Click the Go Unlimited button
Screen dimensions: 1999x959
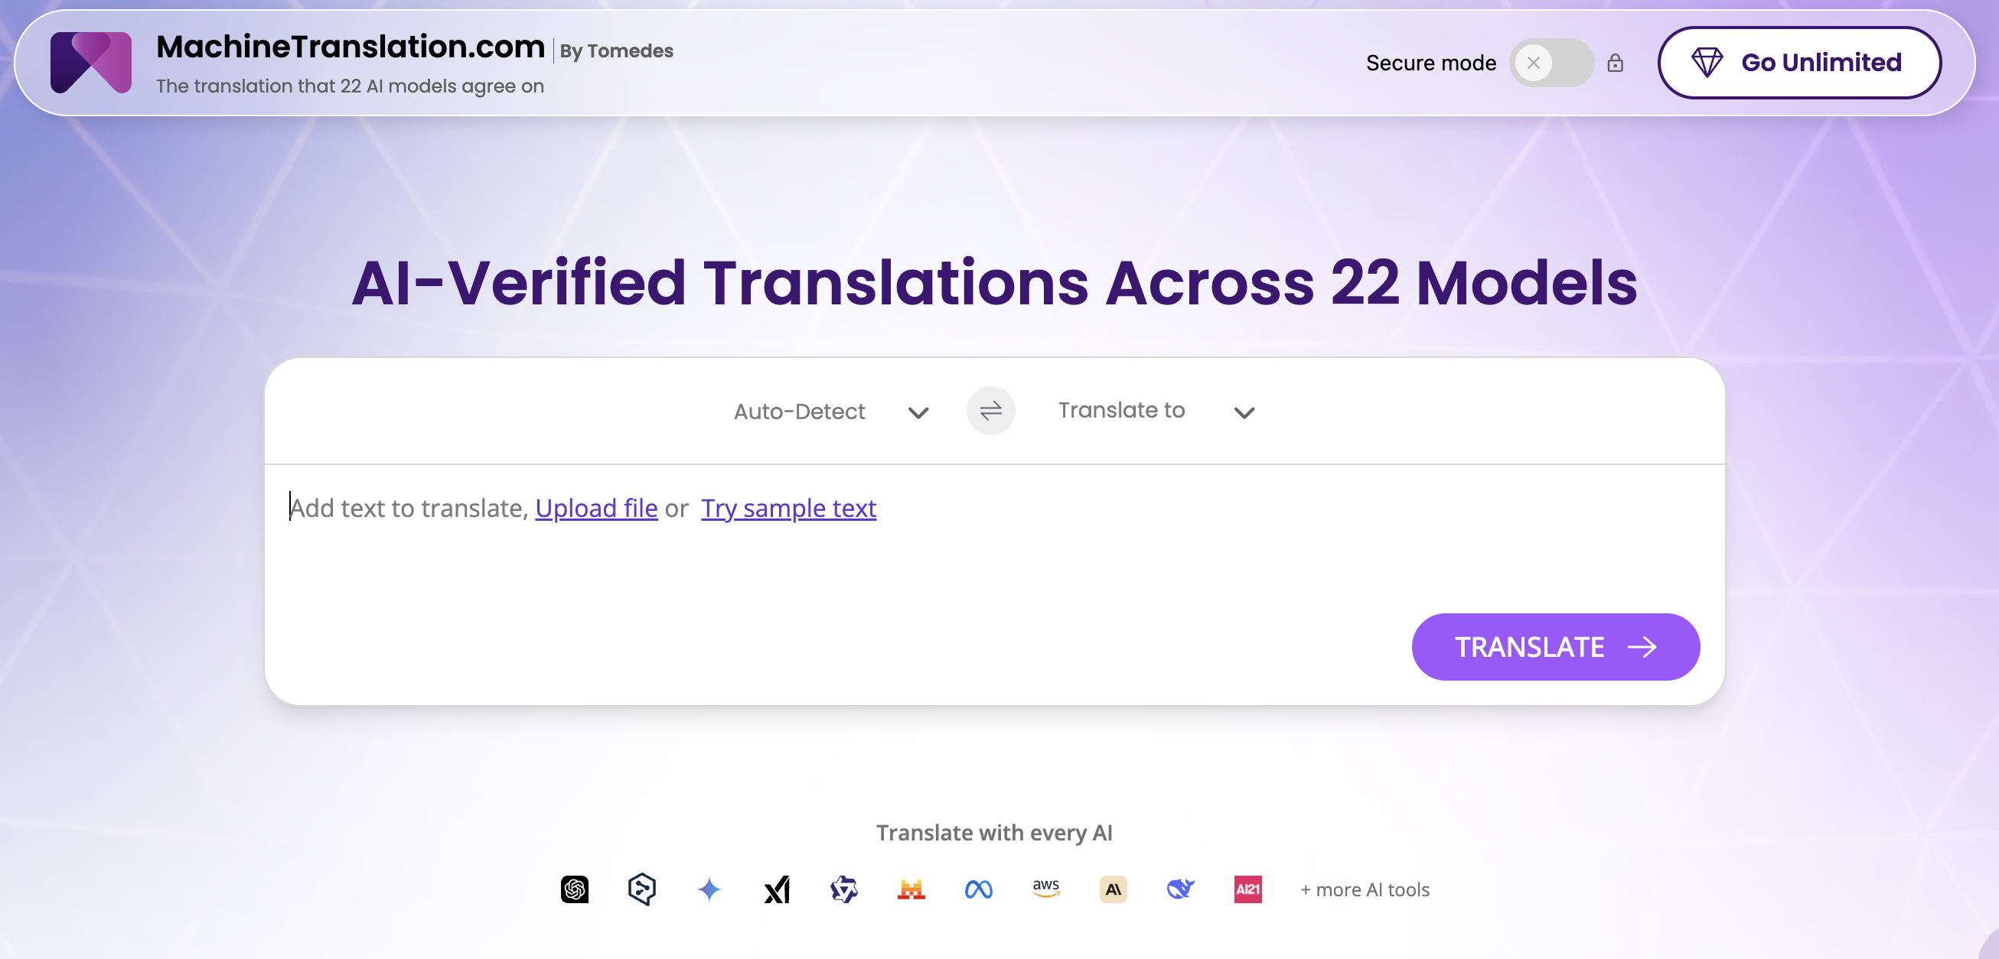(1798, 63)
